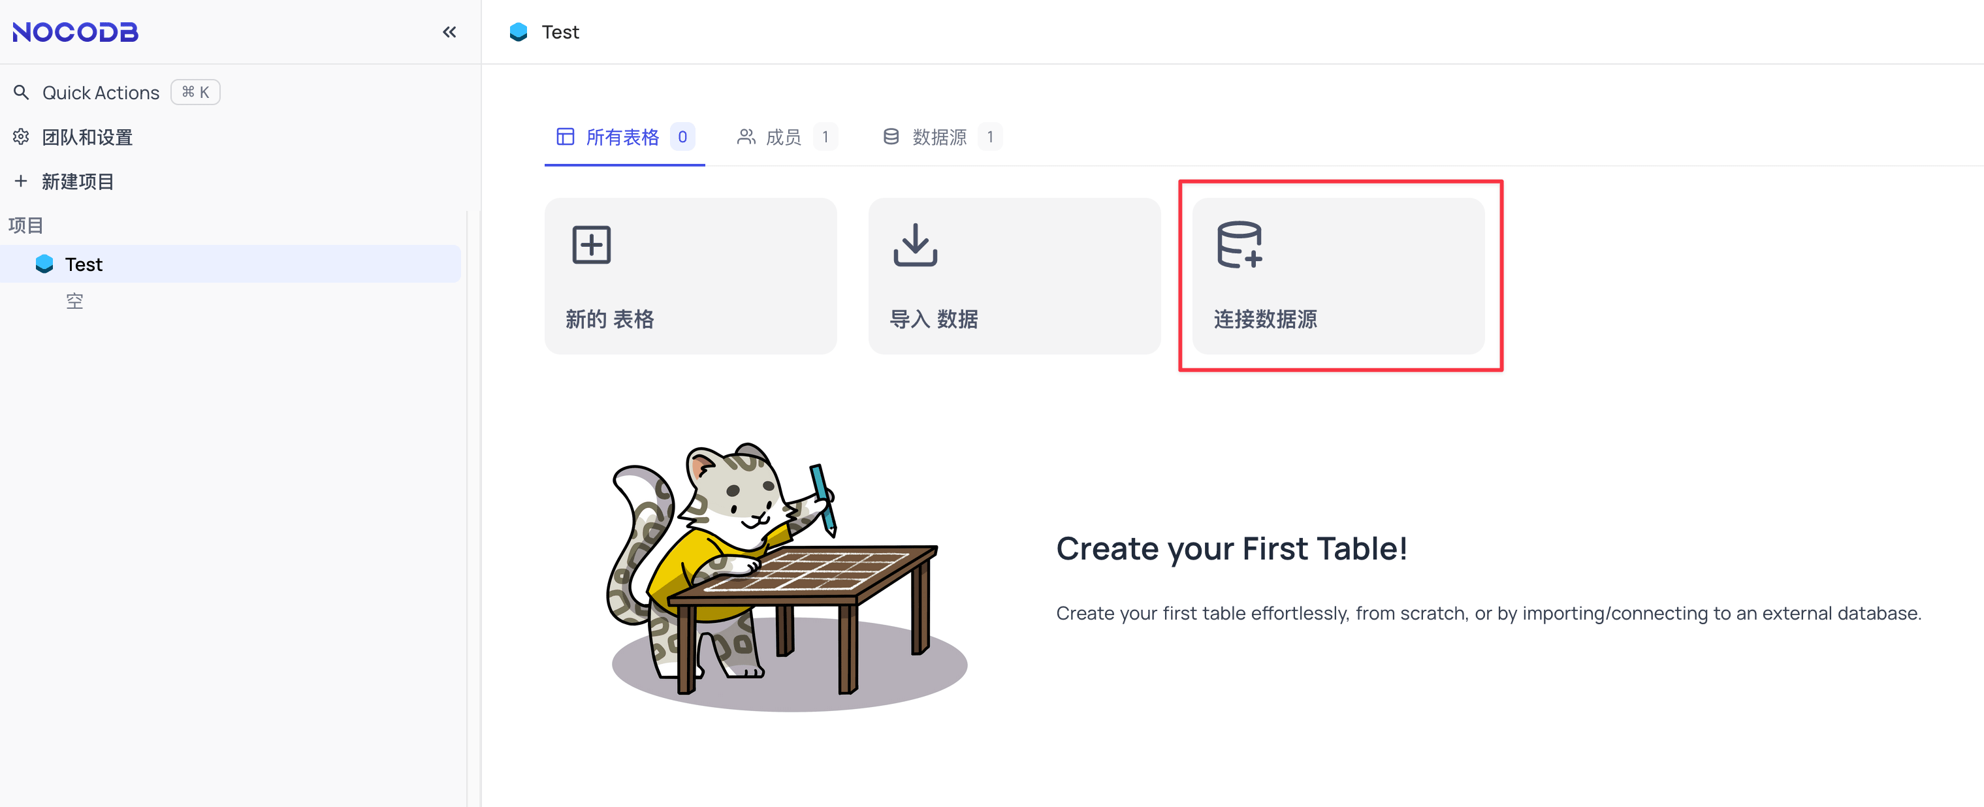Click the 导入 数据 card
The height and width of the screenshot is (807, 1984).
tap(1014, 276)
